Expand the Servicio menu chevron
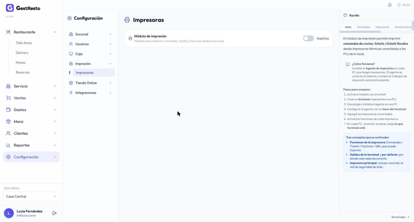This screenshot has height=222, width=414. coord(55,86)
